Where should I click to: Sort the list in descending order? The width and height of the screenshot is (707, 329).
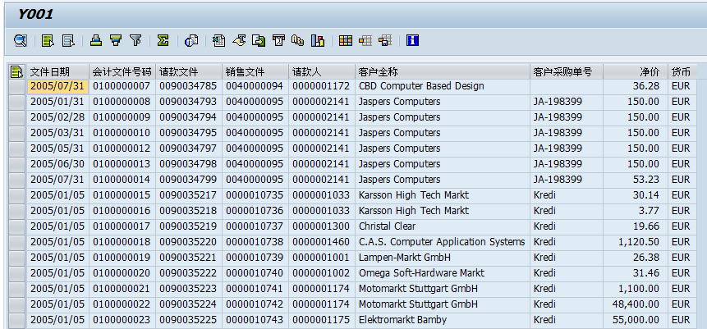point(116,40)
